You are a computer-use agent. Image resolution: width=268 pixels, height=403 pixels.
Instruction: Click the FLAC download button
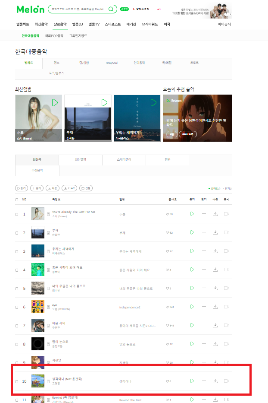click(69, 188)
